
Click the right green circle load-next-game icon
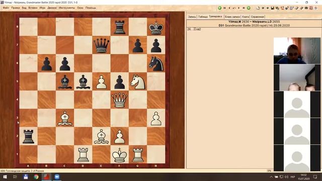tap(249, 8)
